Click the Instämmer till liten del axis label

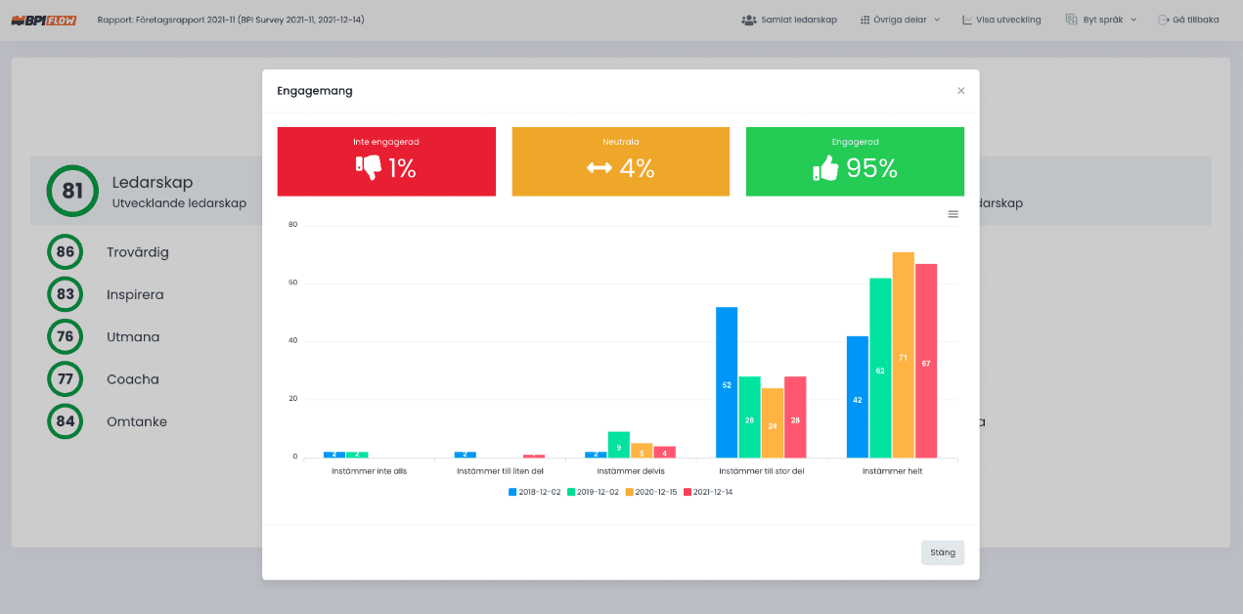tap(501, 471)
